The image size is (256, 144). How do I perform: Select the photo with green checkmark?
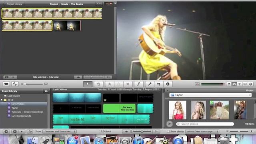pyautogui.click(x=219, y=110)
